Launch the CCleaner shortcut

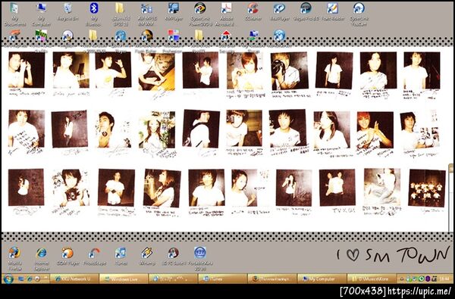click(253, 11)
